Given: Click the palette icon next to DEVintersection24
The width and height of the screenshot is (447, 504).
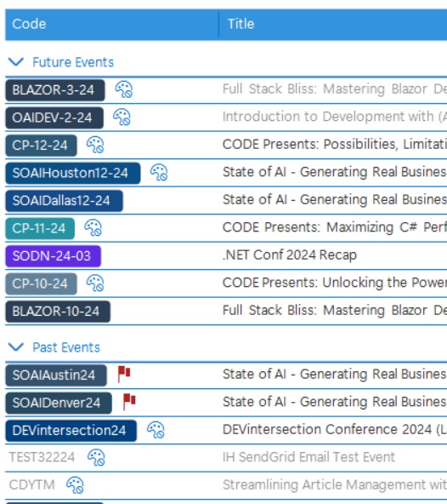Looking at the screenshot, I should [156, 430].
